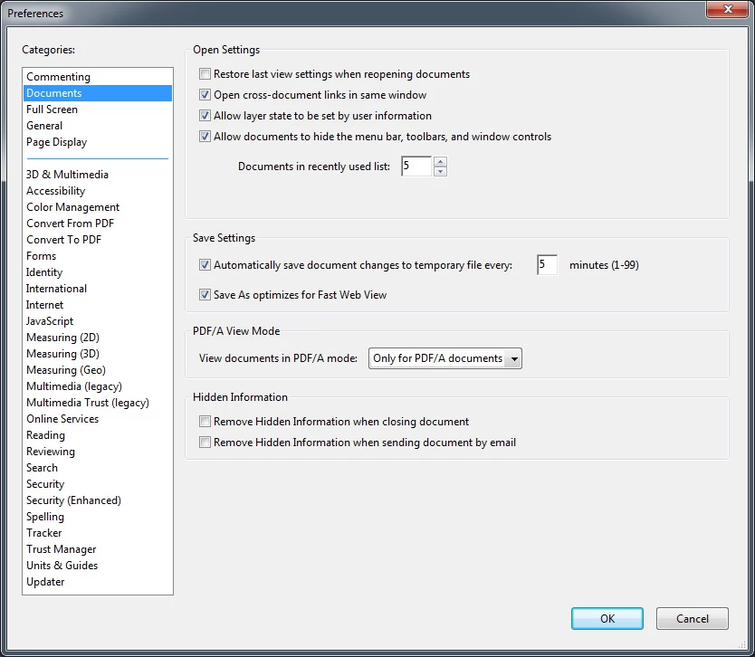Select the Commenting category
755x657 pixels.
pyautogui.click(x=98, y=77)
